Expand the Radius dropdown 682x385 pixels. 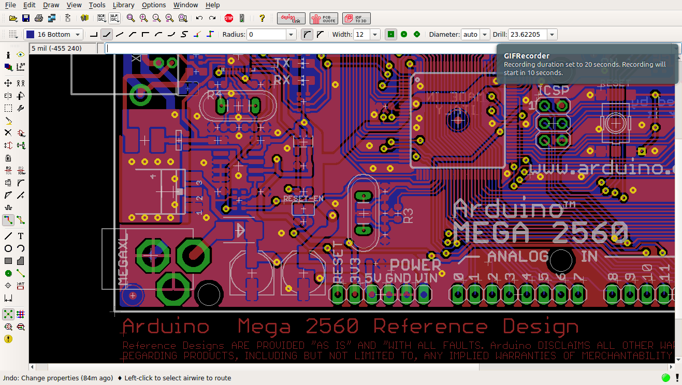tap(291, 35)
